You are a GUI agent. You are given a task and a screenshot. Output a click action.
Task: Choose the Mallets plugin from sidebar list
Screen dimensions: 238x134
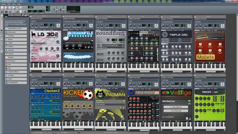click(16, 47)
